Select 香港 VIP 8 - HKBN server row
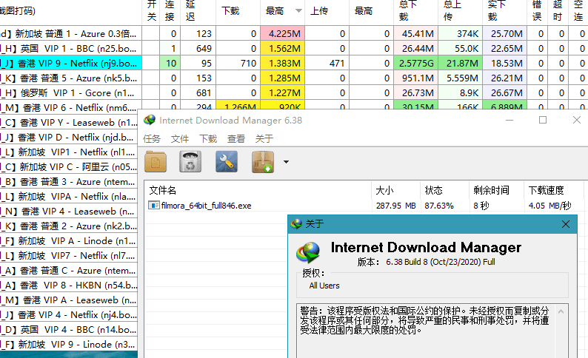This screenshot has width=588, height=358. click(69, 285)
